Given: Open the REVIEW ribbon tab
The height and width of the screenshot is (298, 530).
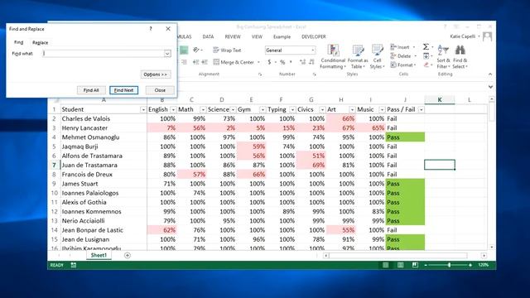Looking at the screenshot, I should pos(233,36).
